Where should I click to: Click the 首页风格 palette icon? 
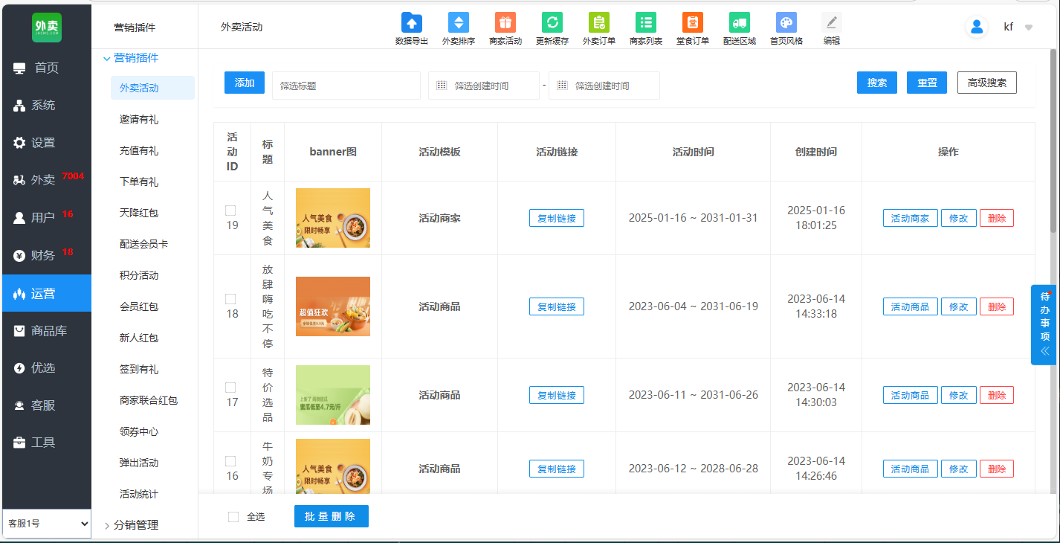[x=786, y=22]
